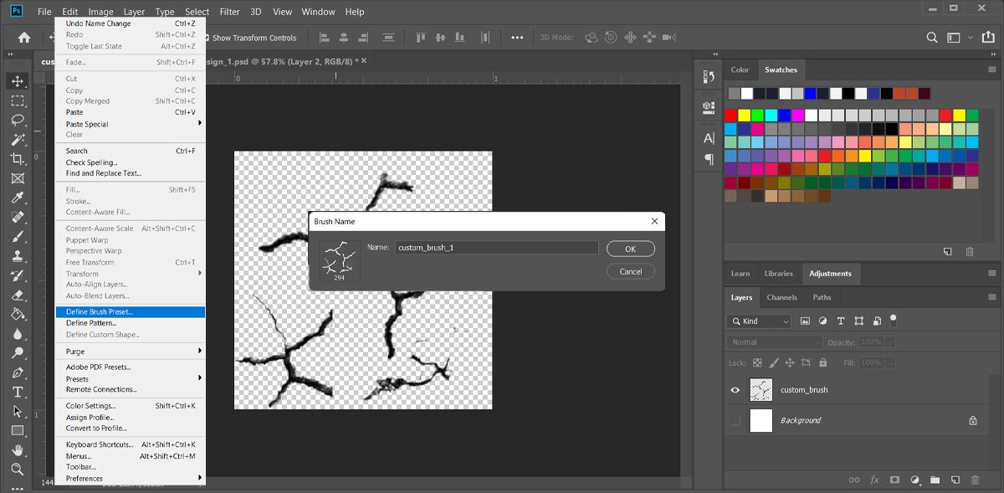Select the Move tool
This screenshot has height=493, width=1004.
coord(18,81)
